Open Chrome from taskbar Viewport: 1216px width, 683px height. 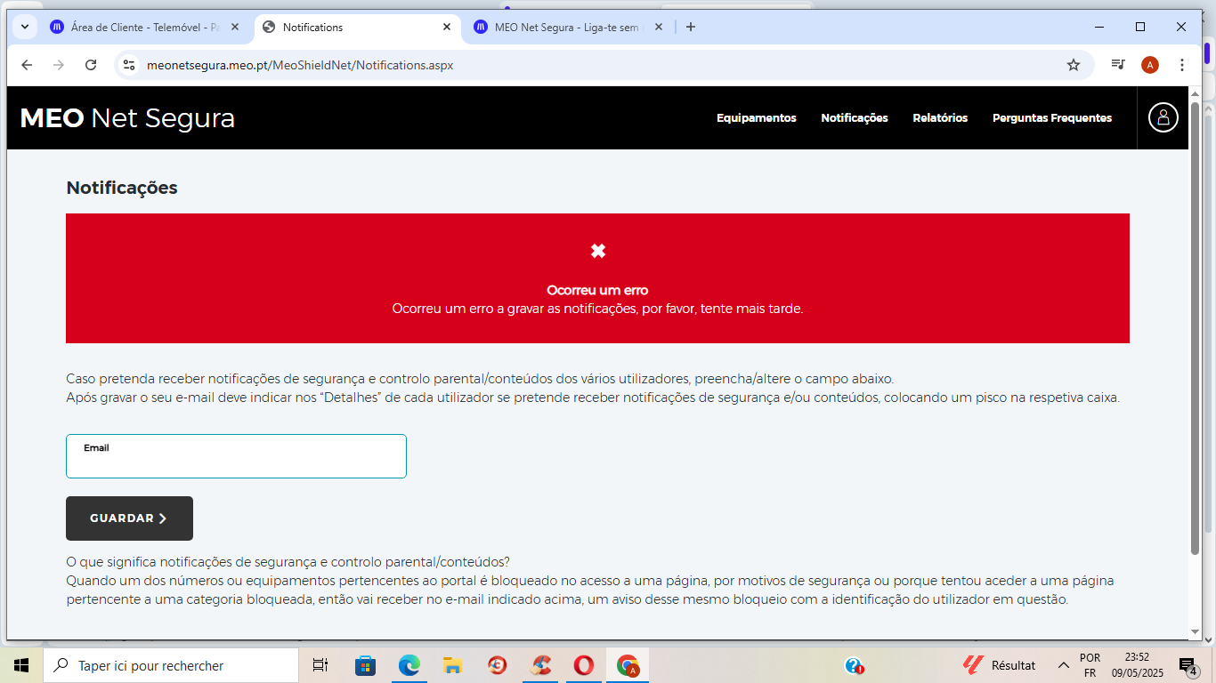point(628,665)
